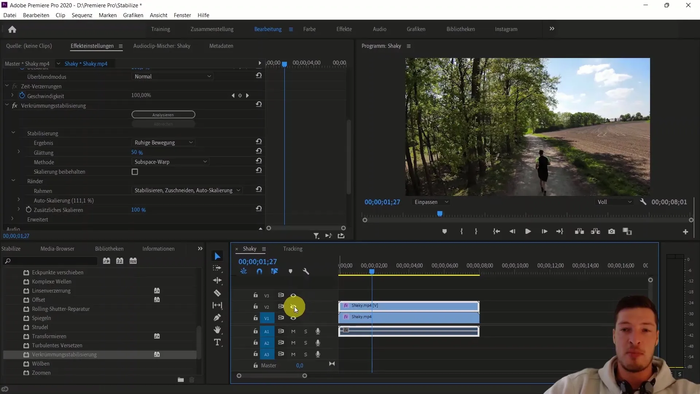700x394 pixels.
Task: Select the Shaky.mp4 clip on V1
Action: (x=409, y=317)
